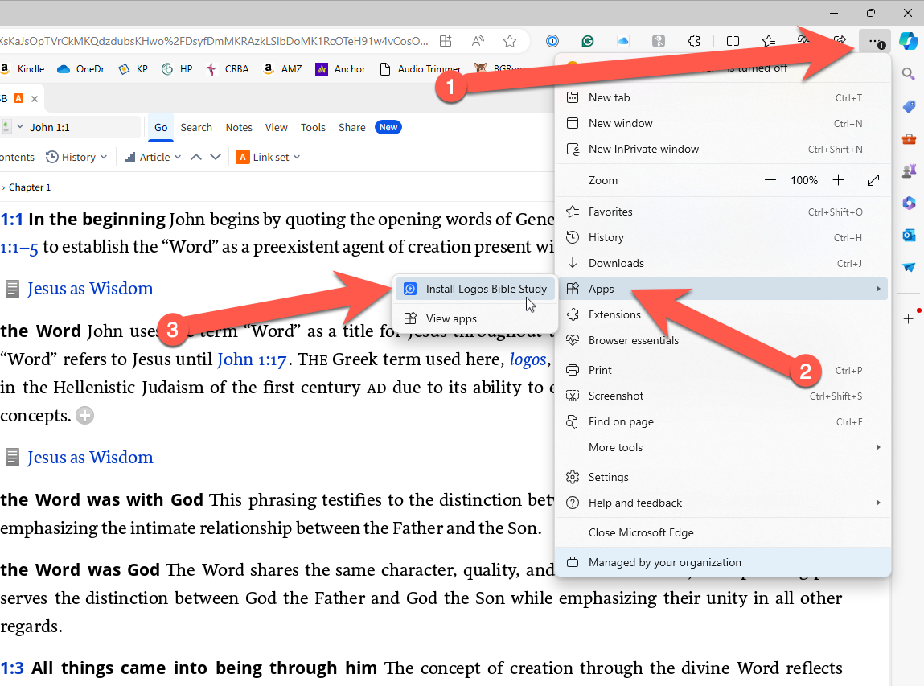
Task: Go to next article down arrow
Action: [216, 157]
